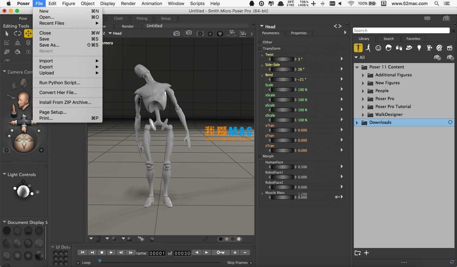
Task: Click the add keyframe plus button
Action: (235, 252)
